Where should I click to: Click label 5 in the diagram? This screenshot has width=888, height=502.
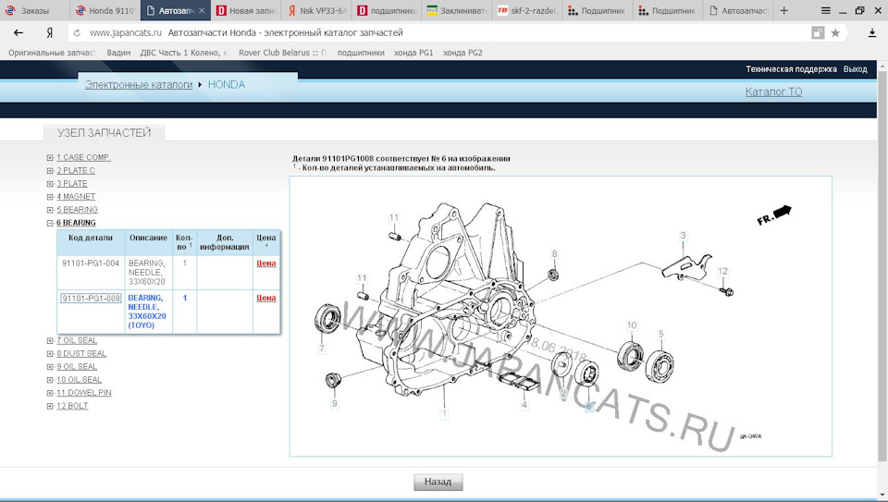coord(660,335)
